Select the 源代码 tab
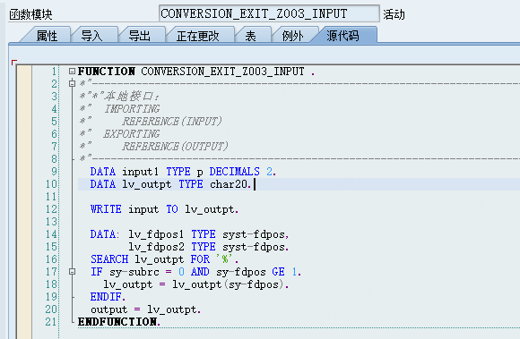This screenshot has height=339, width=520. pyautogui.click(x=342, y=36)
